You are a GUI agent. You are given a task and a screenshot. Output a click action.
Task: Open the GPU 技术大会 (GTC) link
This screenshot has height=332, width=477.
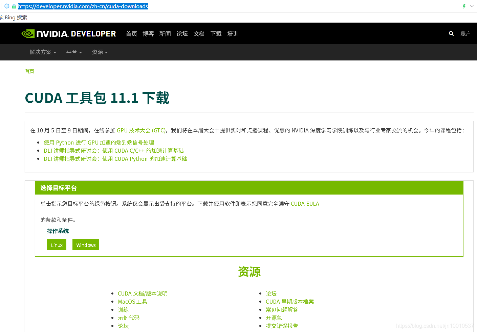pos(141,130)
